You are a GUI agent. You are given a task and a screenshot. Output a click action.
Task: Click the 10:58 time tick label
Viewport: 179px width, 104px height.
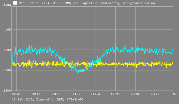tap(56, 94)
